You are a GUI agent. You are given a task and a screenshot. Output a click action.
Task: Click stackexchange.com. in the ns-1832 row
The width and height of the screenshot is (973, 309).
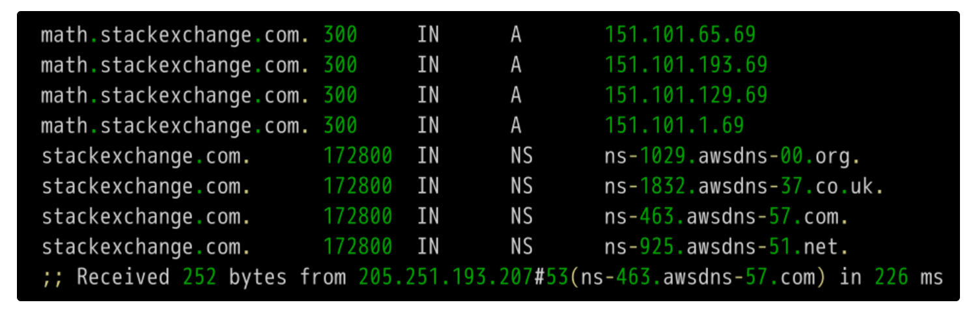click(145, 187)
